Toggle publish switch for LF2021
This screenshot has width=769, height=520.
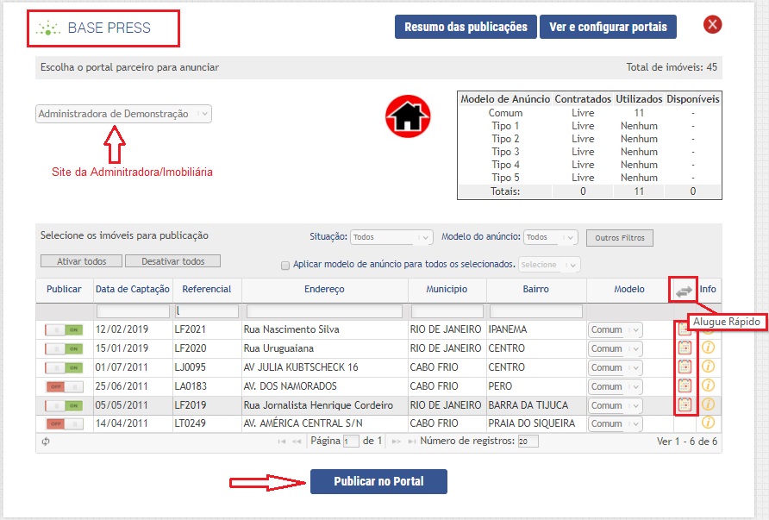pos(63,329)
